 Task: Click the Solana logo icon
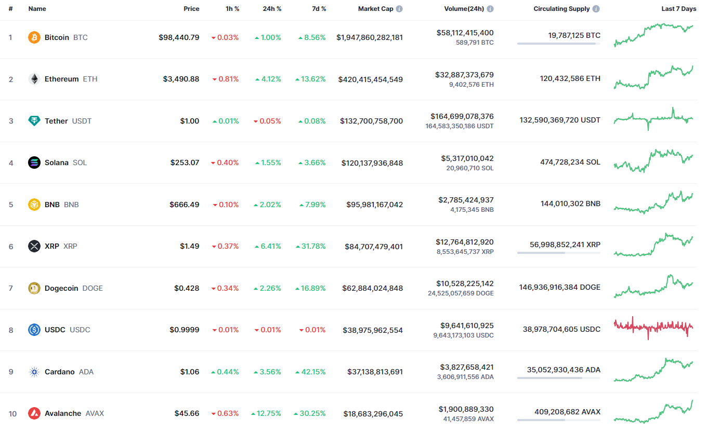pos(34,163)
